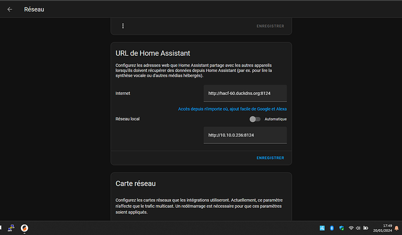Open the three-dot overflow menu
Screen dimensions: 402x235
(123, 26)
